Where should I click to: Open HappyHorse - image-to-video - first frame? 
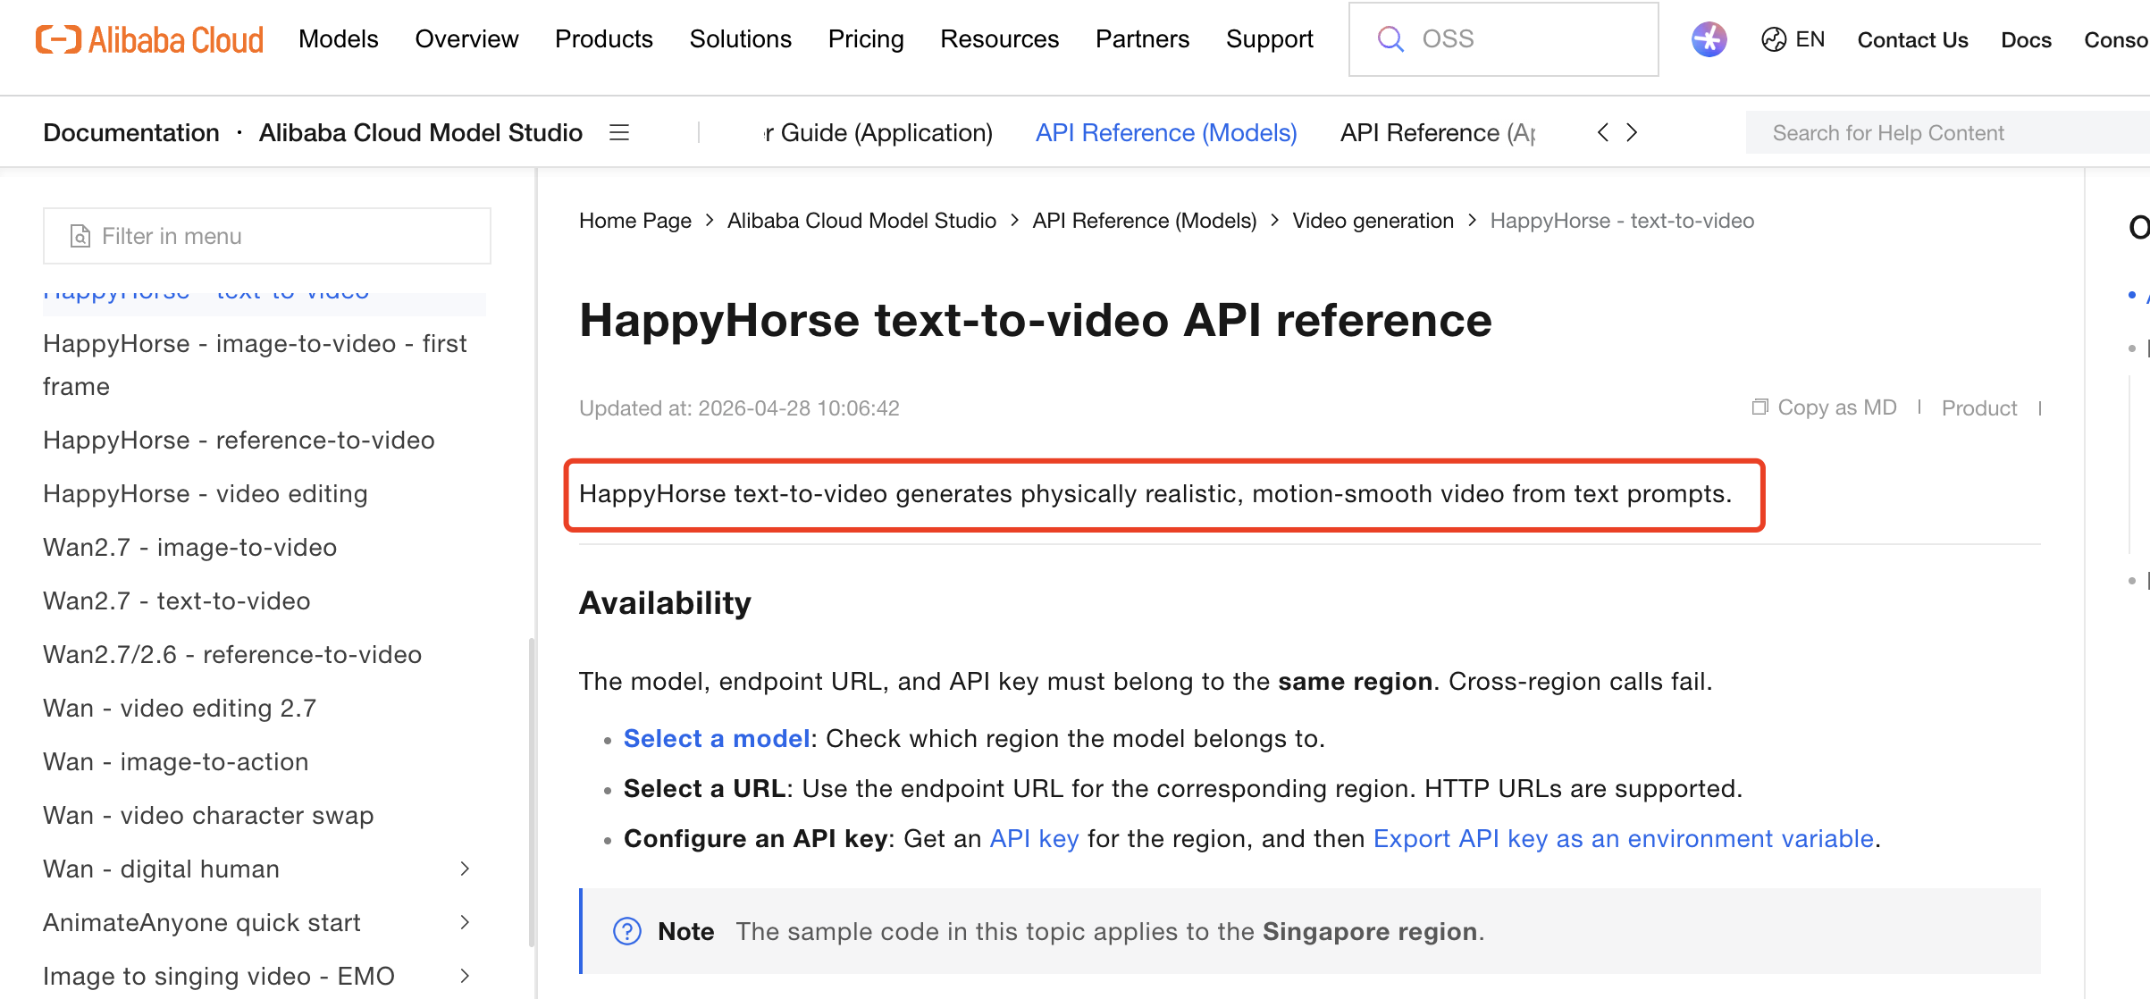click(255, 365)
